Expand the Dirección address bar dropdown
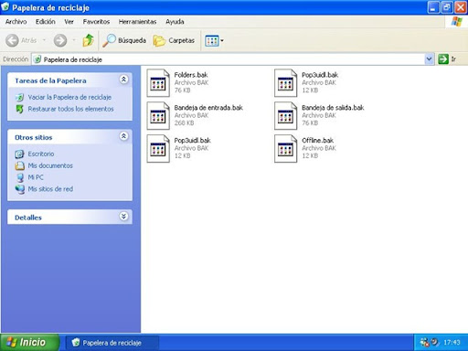468x351 pixels. (429, 59)
